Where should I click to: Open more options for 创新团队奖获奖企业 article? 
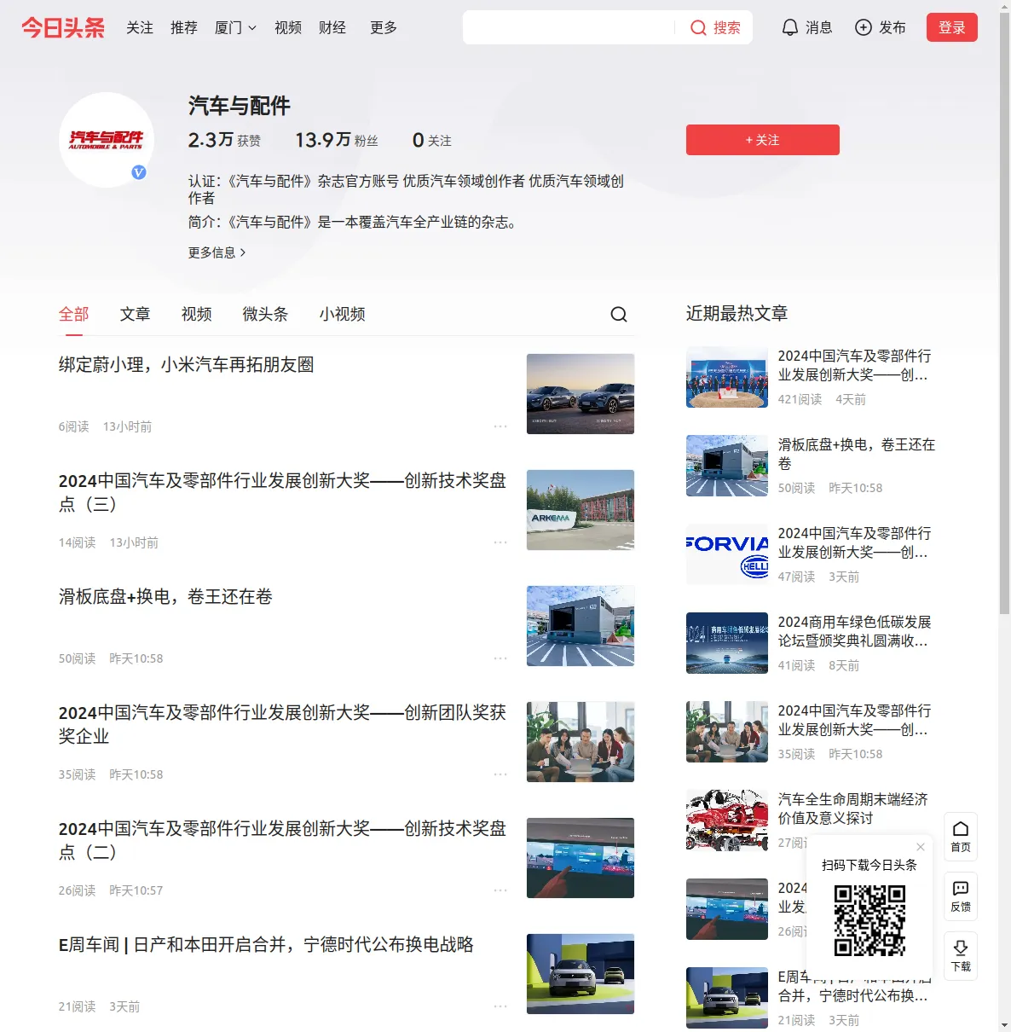pos(500,774)
